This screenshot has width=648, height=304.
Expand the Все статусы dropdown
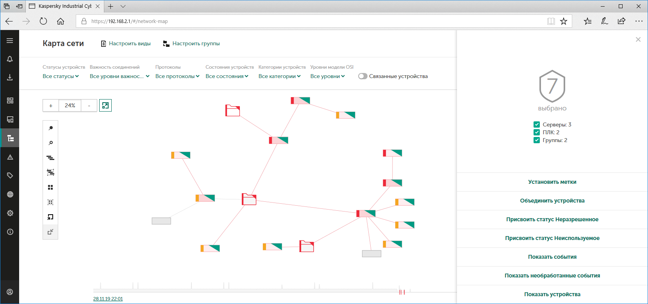(61, 76)
